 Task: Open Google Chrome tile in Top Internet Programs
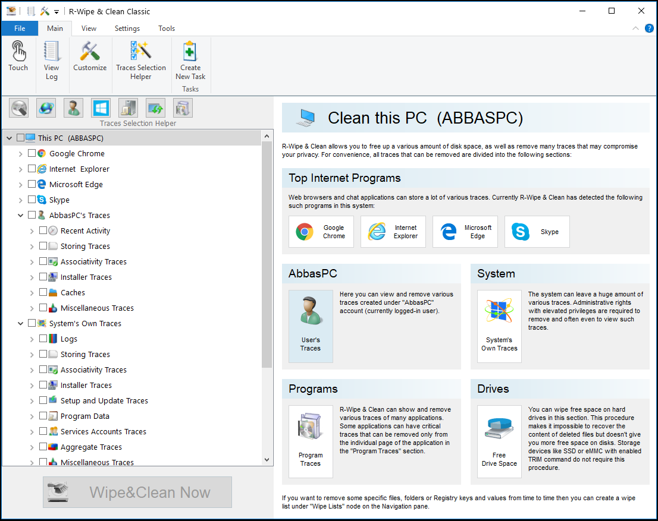pos(321,232)
